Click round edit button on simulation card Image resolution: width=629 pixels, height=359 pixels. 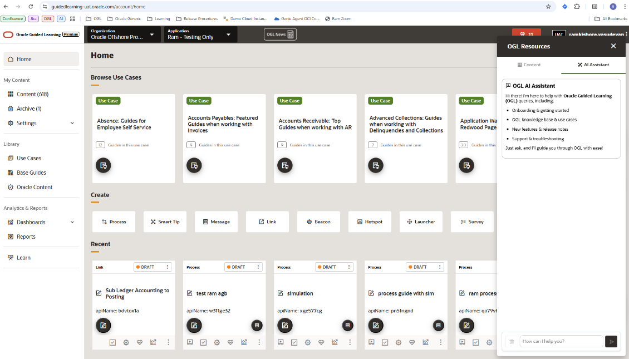(285, 325)
